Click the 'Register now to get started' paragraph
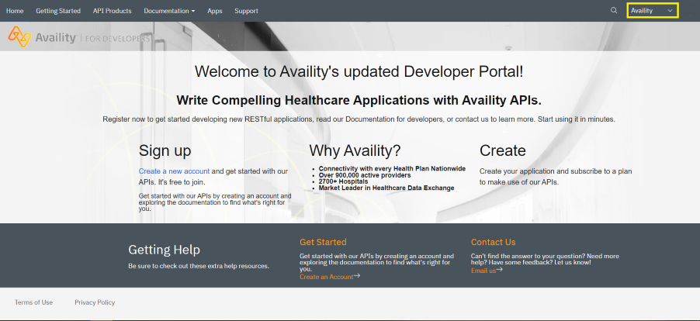This screenshot has width=700, height=321. click(359, 119)
